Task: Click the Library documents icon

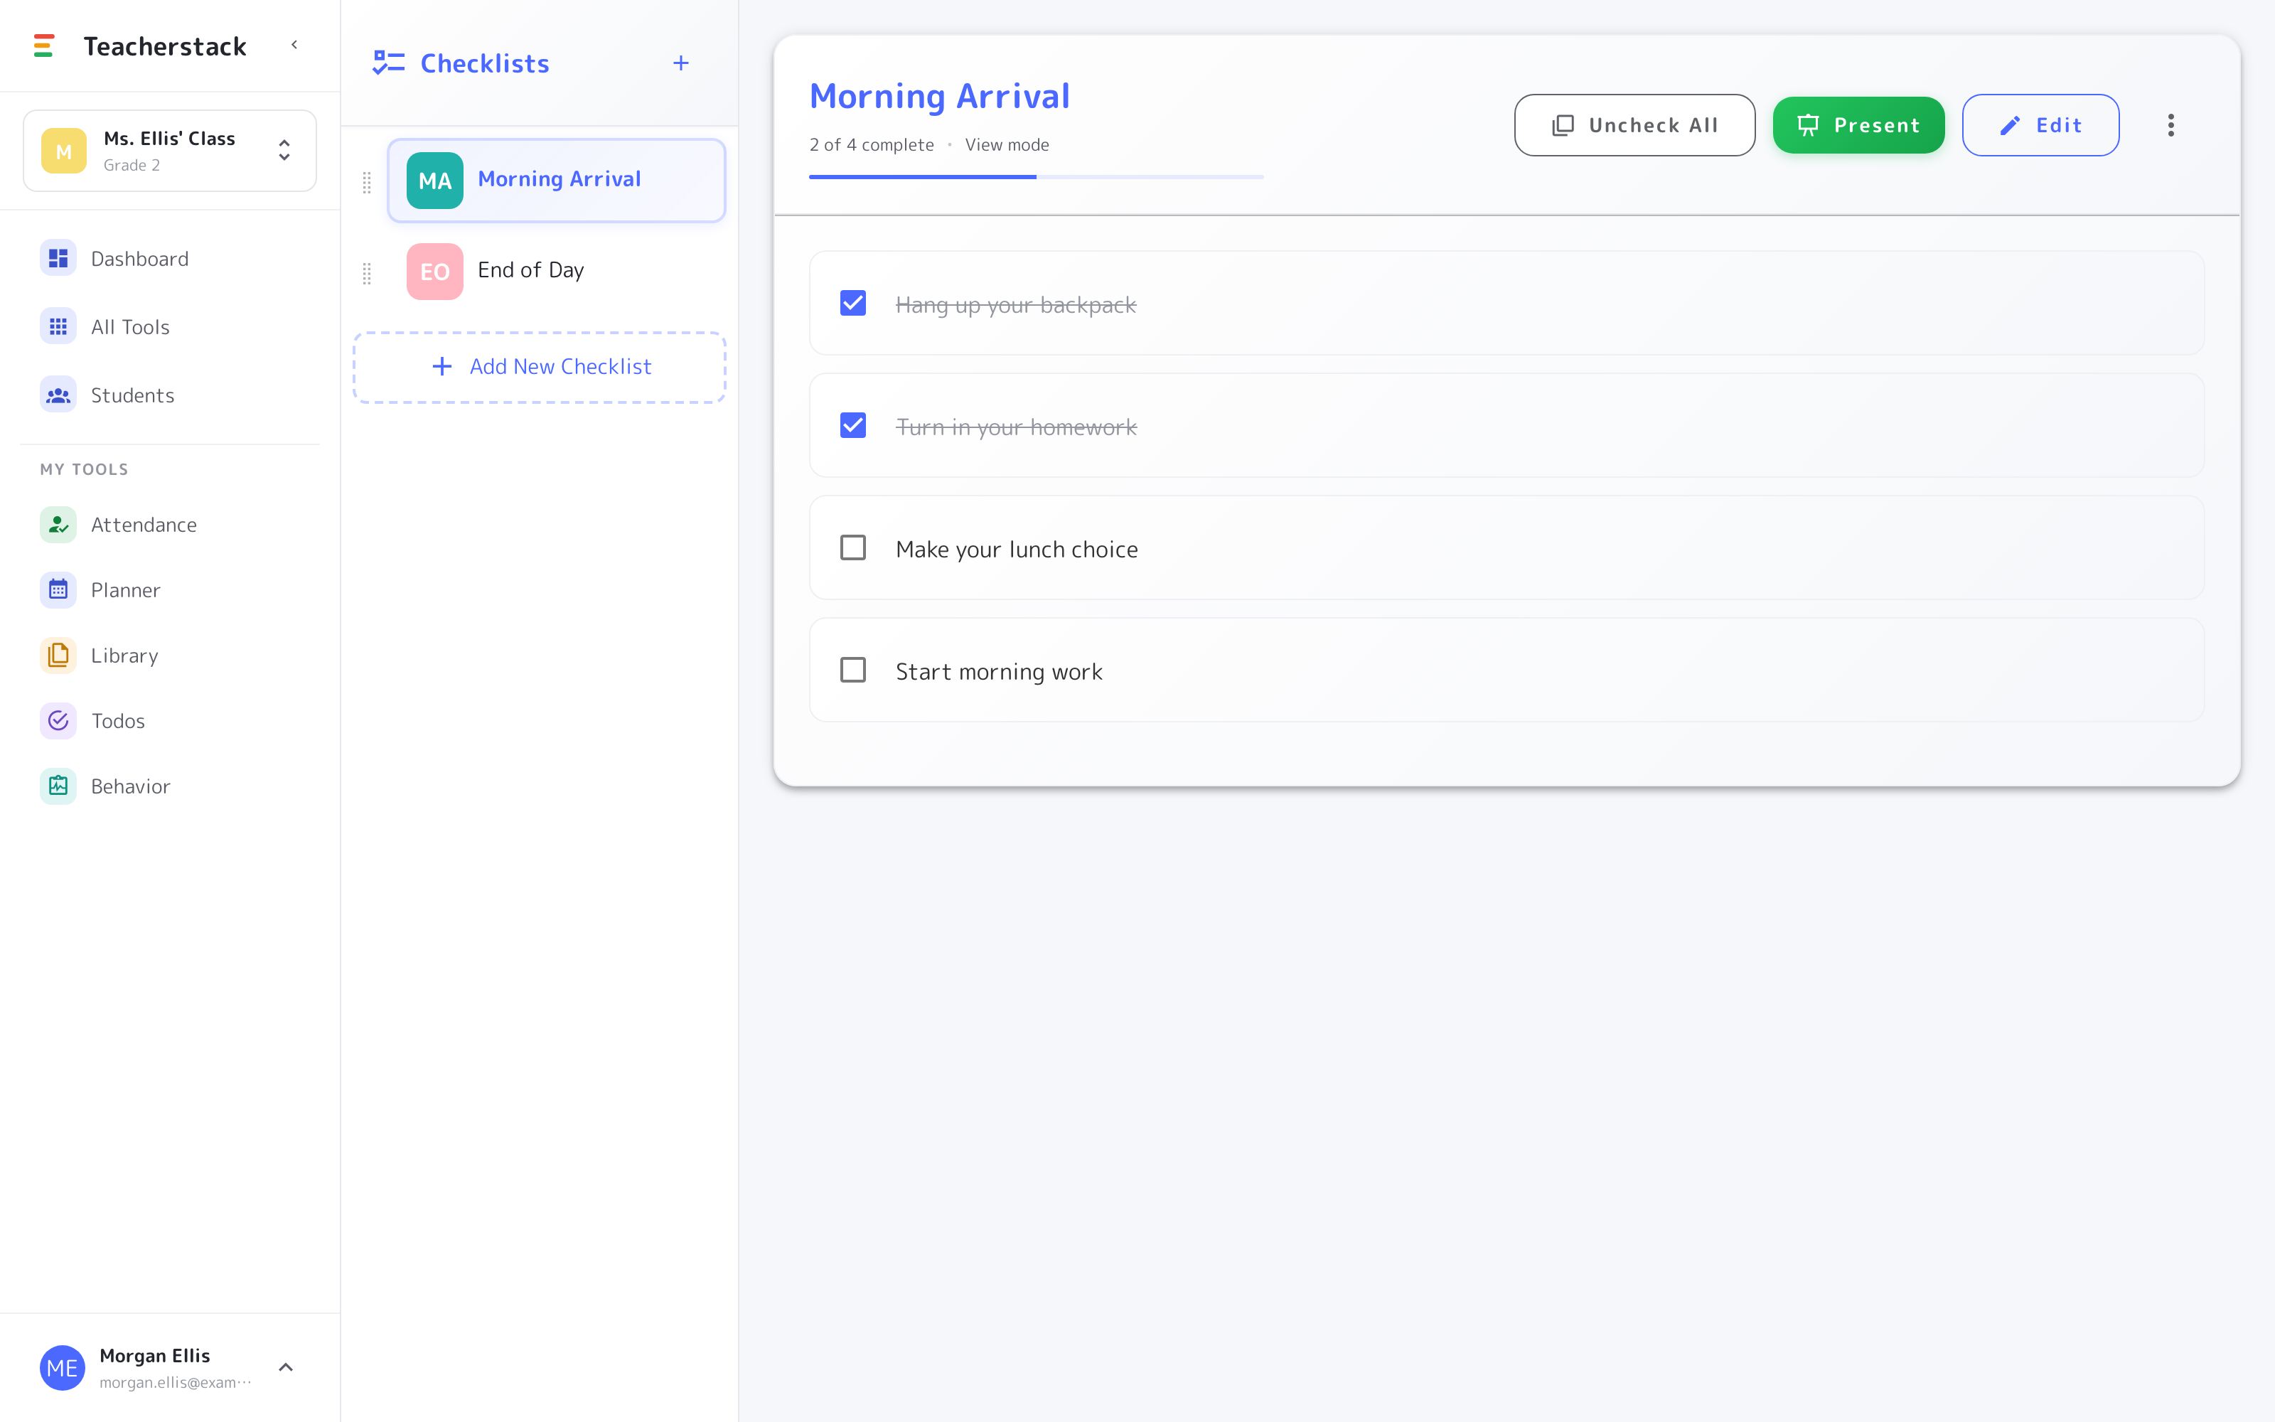Action: click(x=58, y=656)
